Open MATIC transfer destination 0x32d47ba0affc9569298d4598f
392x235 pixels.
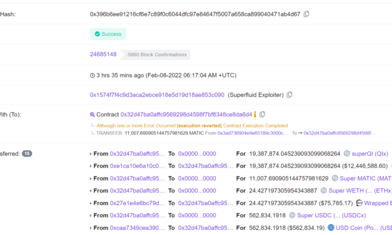(x=339, y=133)
